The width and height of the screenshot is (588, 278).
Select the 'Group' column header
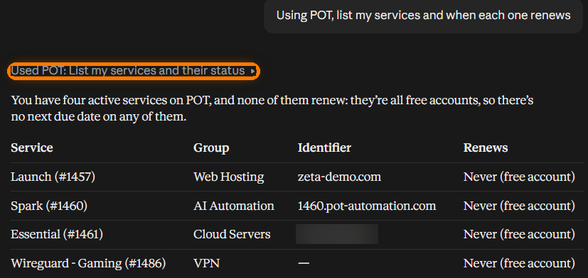(211, 148)
